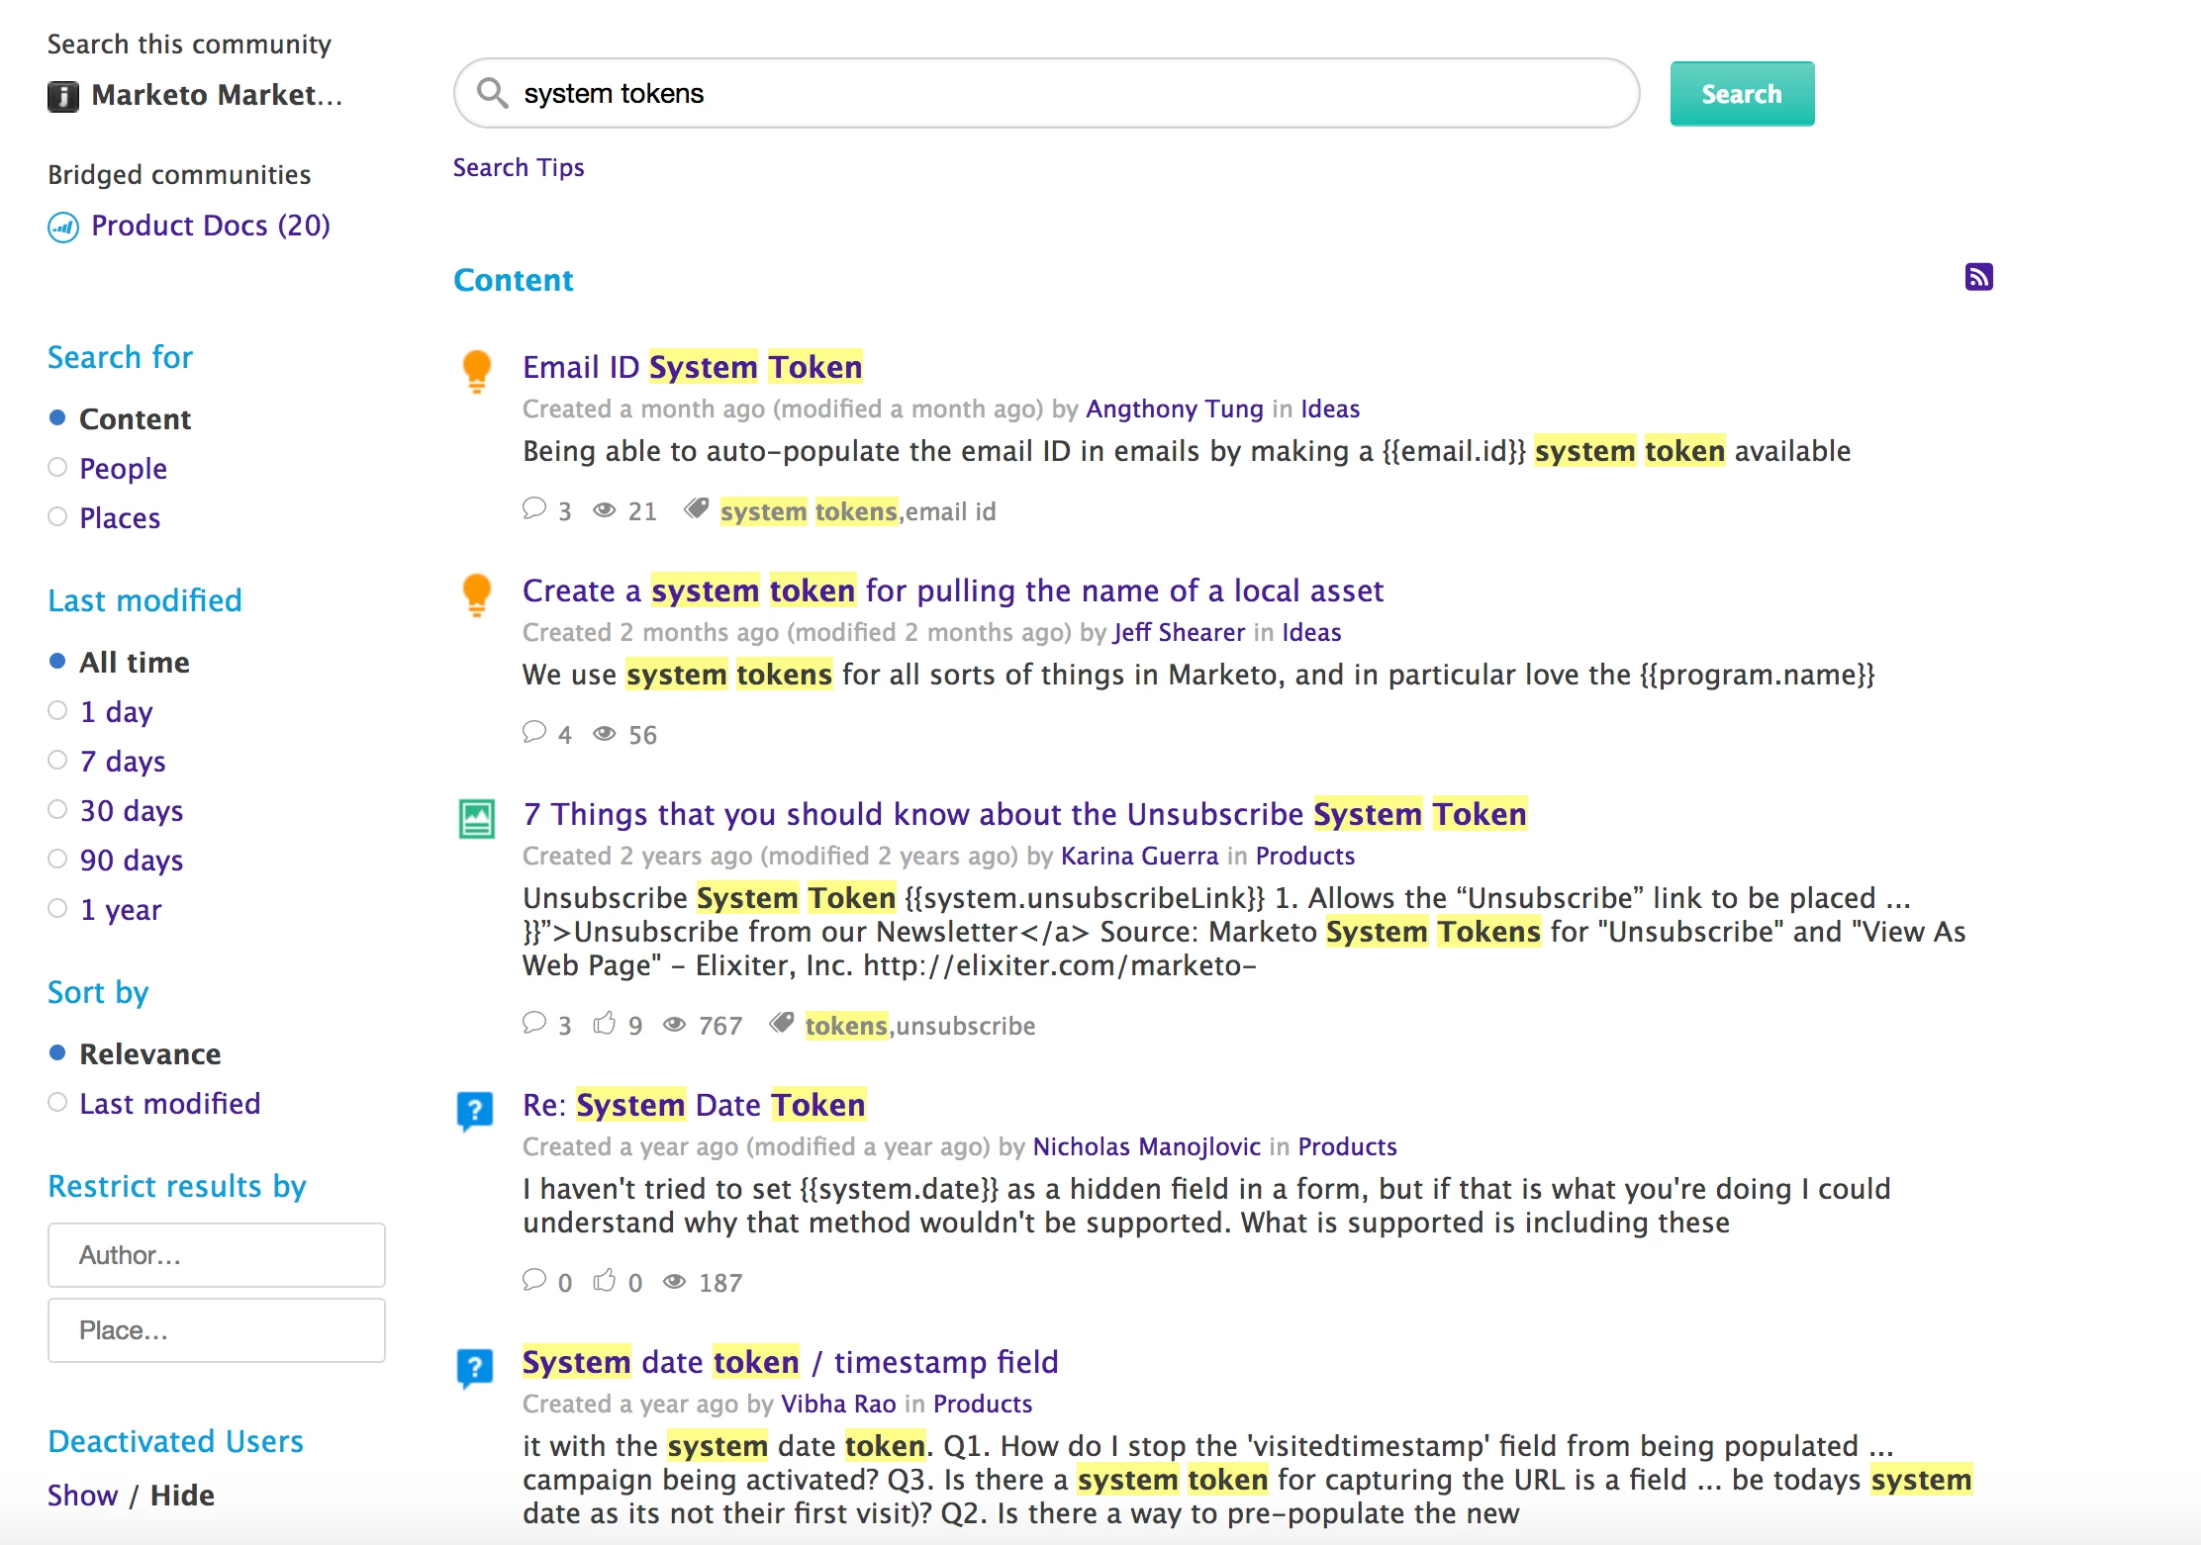Viewport: 2201px width, 1545px height.
Task: Click the Product Docs bridged community icon
Action: 63,227
